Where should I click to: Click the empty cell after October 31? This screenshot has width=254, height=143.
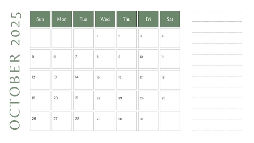tap(170, 121)
